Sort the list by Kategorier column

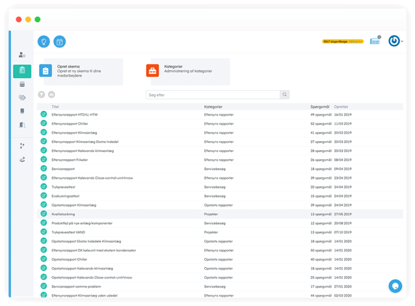[214, 106]
